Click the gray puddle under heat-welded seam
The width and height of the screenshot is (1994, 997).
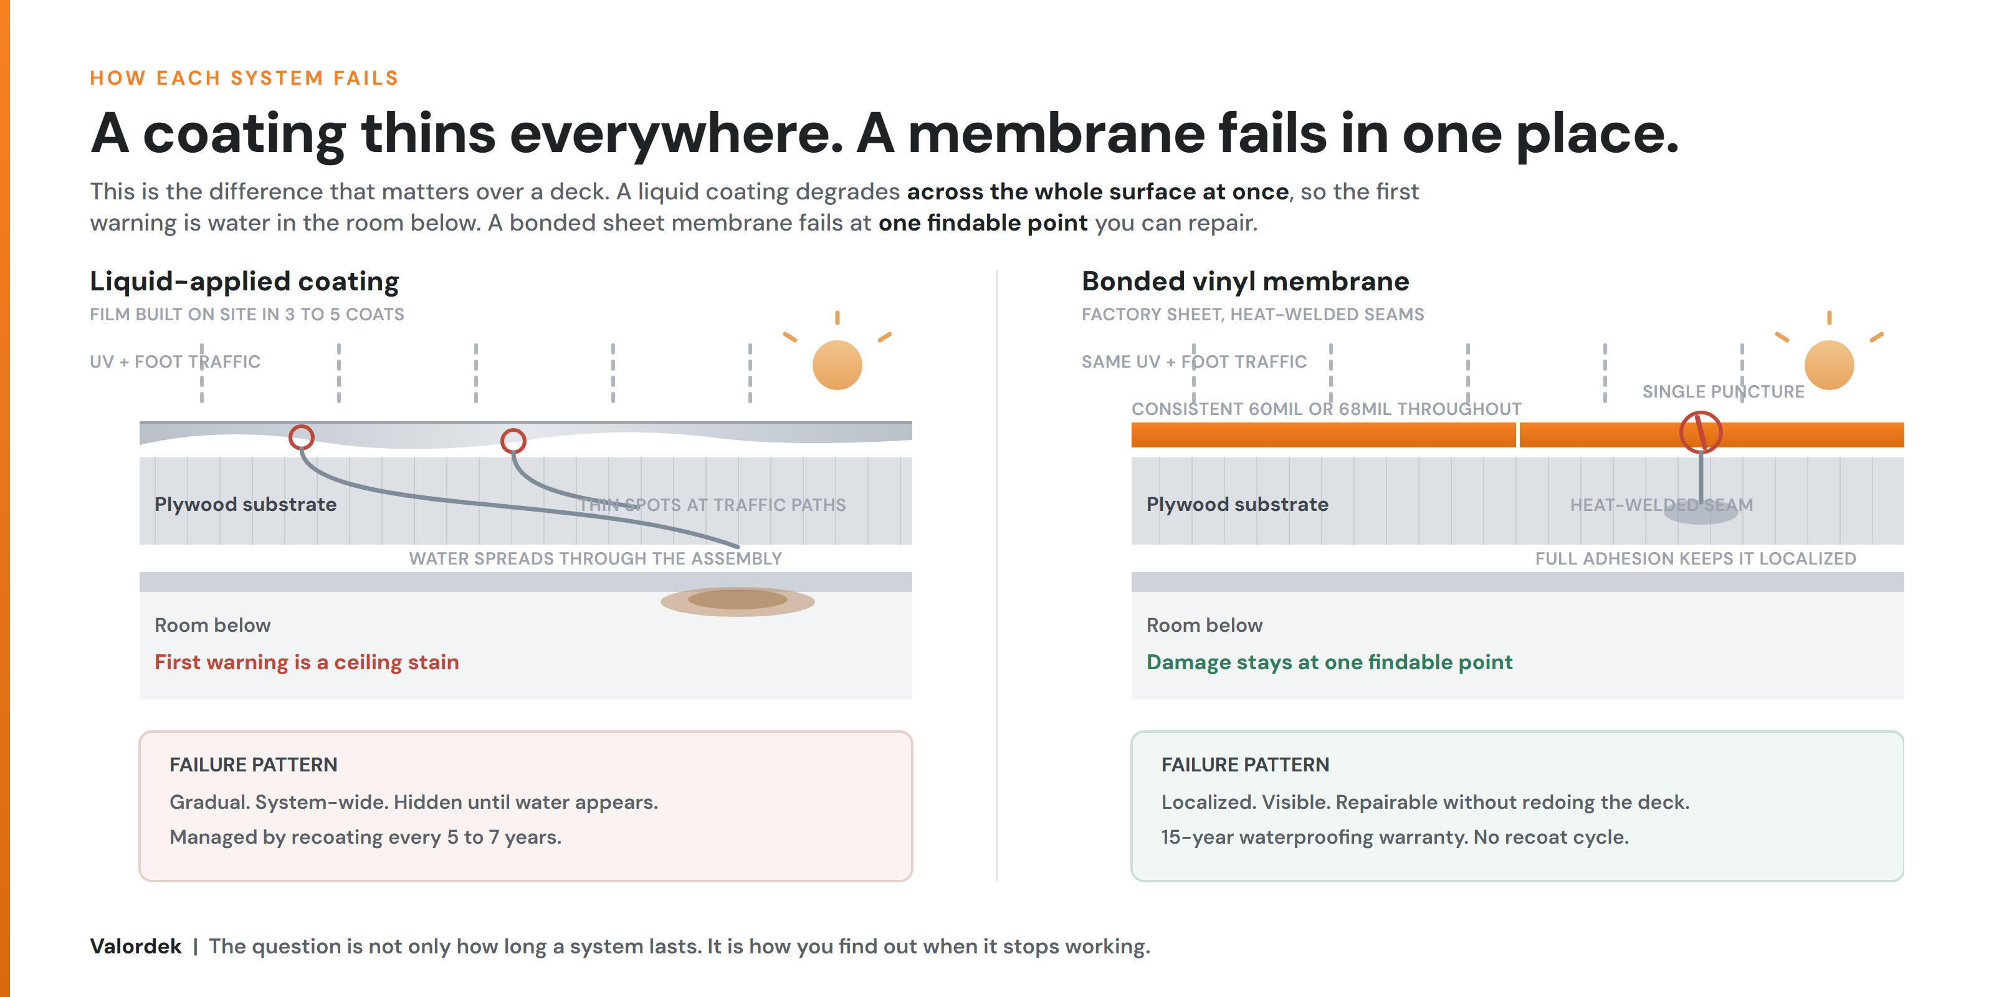pyautogui.click(x=1700, y=514)
